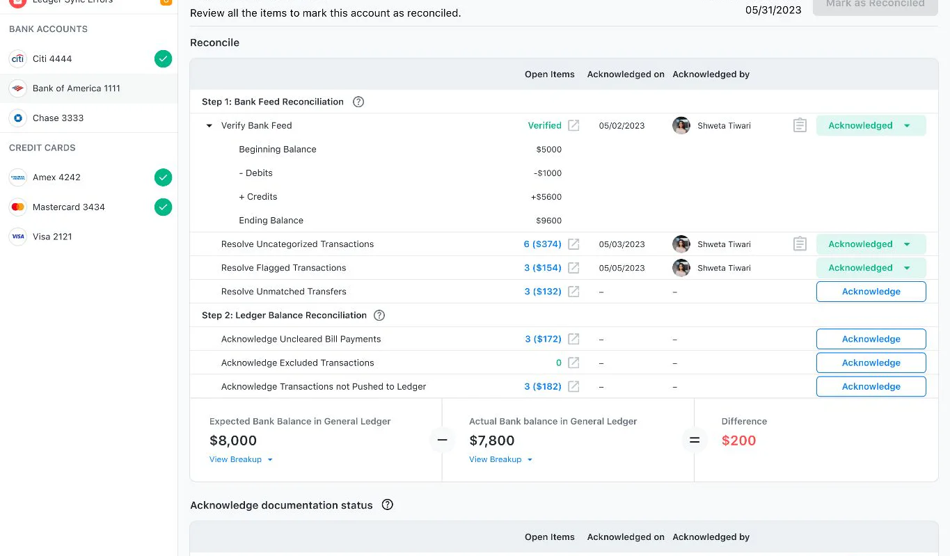The image size is (950, 556).
Task: Acknowledge Transactions not Pushed to Ledger
Action: click(x=871, y=386)
